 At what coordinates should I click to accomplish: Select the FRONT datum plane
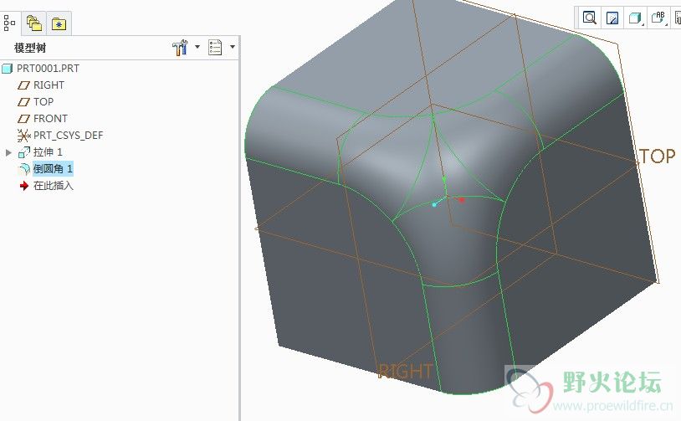coord(50,119)
